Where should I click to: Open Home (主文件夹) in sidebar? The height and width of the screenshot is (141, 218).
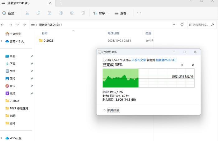pyautogui.click(x=13, y=34)
